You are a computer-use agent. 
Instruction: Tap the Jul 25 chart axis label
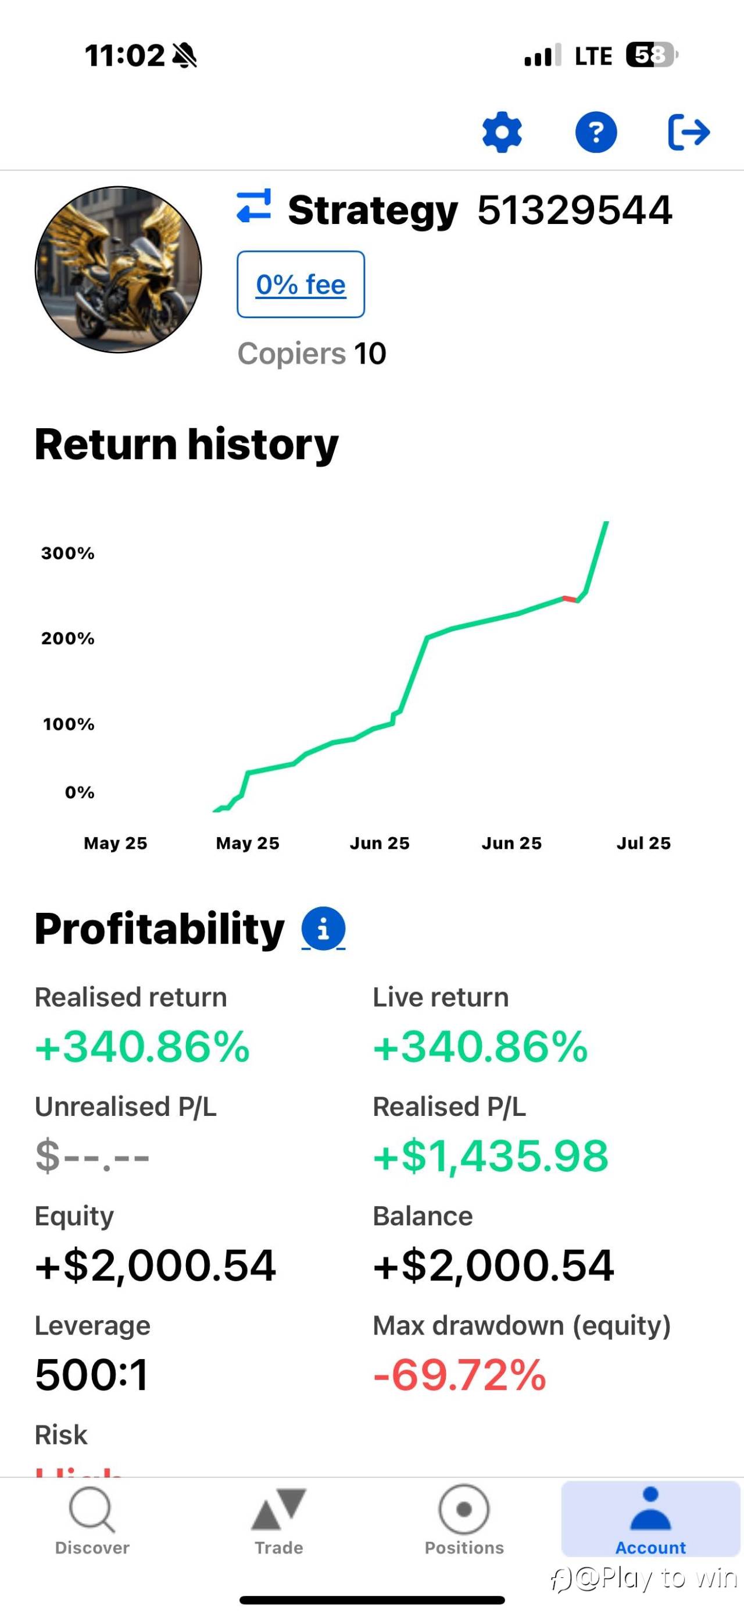[x=643, y=843]
